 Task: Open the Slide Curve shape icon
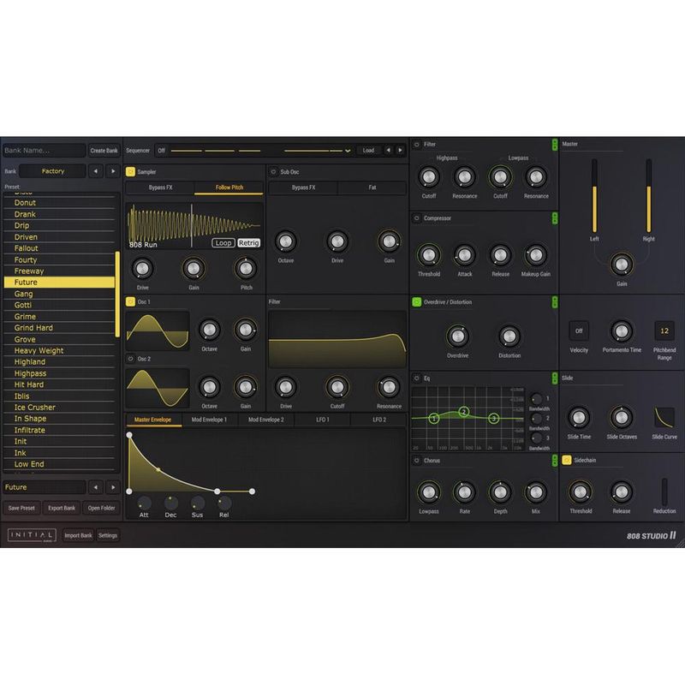point(664,418)
